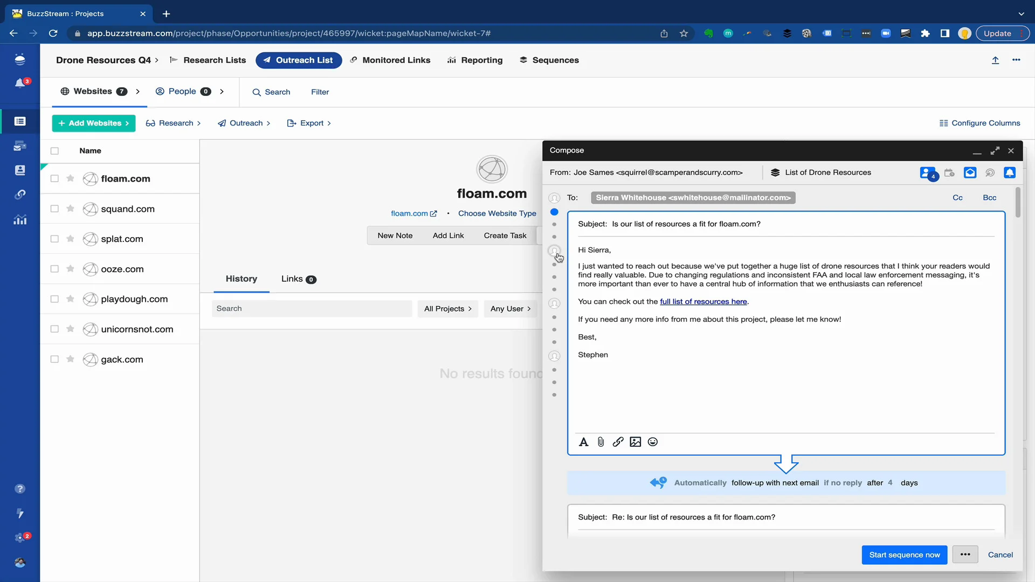Click the attach file paperclip icon
This screenshot has height=582, width=1035.
[x=601, y=442]
